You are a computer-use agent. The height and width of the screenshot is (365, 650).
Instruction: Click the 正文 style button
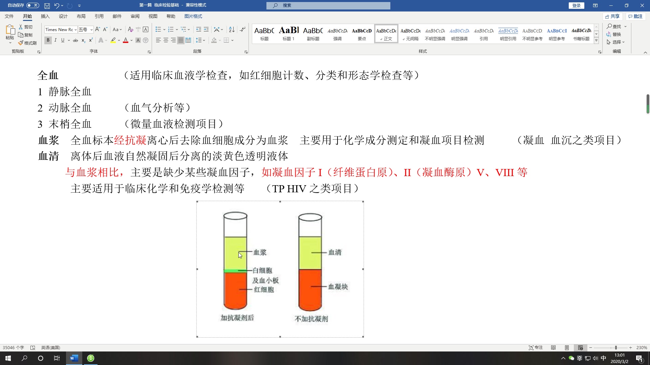(x=386, y=34)
